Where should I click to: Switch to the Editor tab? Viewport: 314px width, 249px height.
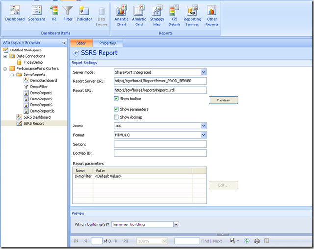point(81,43)
